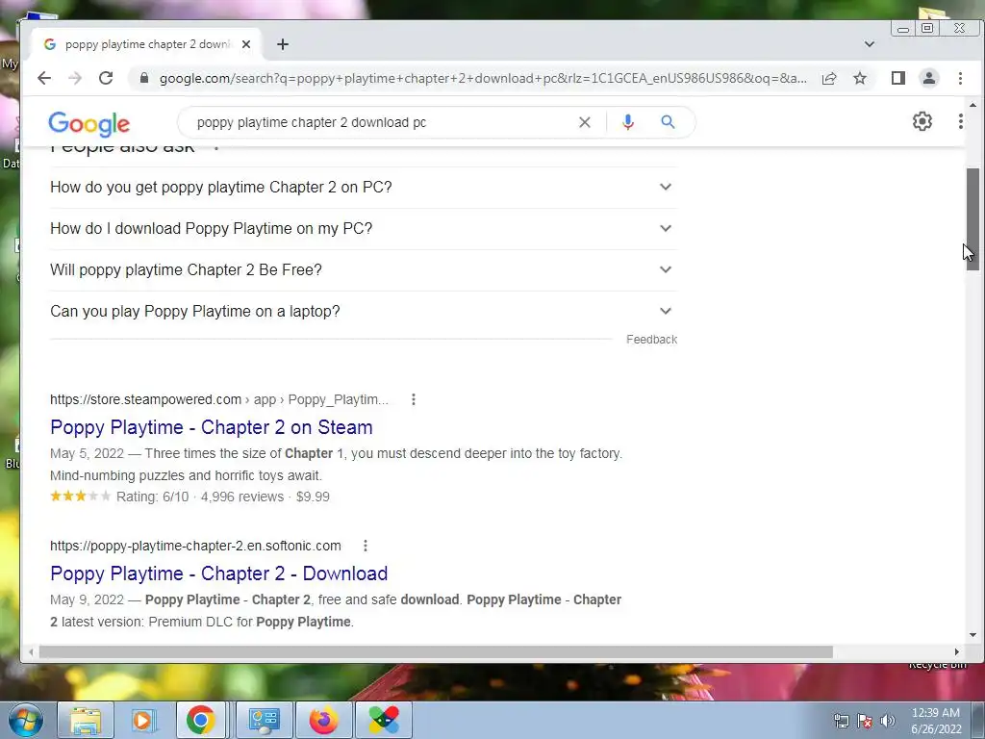Click the volume speaker tray icon
This screenshot has width=985, height=739.
click(888, 721)
